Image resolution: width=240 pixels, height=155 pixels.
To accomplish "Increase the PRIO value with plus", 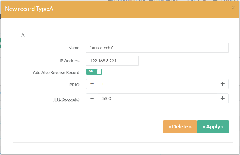I will (x=223, y=84).
